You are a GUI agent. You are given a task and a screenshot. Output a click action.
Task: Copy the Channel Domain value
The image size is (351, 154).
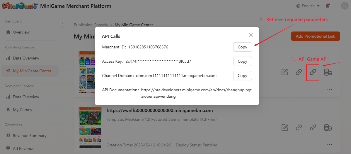coord(242,76)
